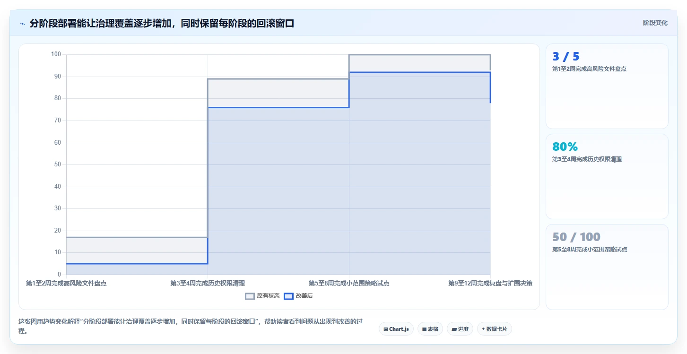Screen dimensions: 687x354
Task: Click x-axis label 第9至12周完成复盘与扩围决策
Action: point(490,283)
